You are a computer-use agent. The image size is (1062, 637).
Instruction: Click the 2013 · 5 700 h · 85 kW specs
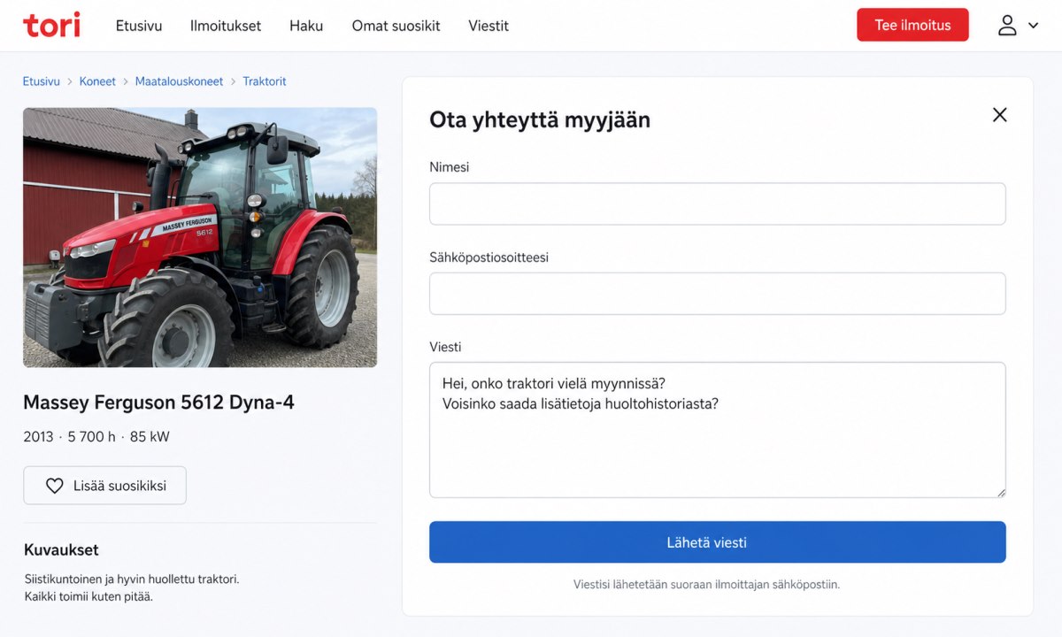click(x=96, y=437)
